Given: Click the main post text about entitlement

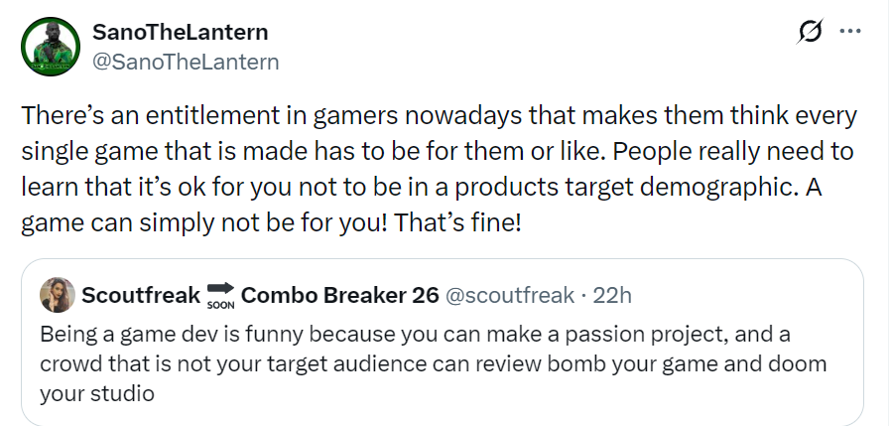Looking at the screenshot, I should click(439, 170).
